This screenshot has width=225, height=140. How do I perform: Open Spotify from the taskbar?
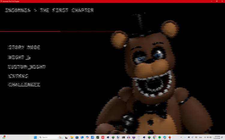[160, 137]
